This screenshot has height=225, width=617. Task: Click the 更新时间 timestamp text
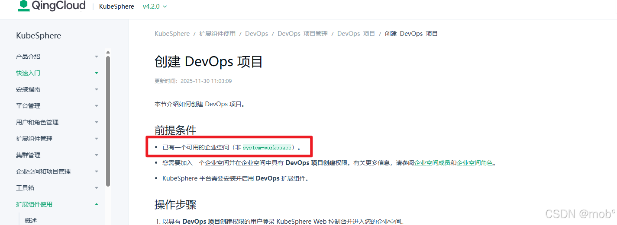click(193, 81)
